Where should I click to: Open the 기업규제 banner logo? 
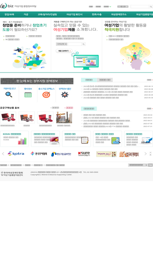pos(129,154)
